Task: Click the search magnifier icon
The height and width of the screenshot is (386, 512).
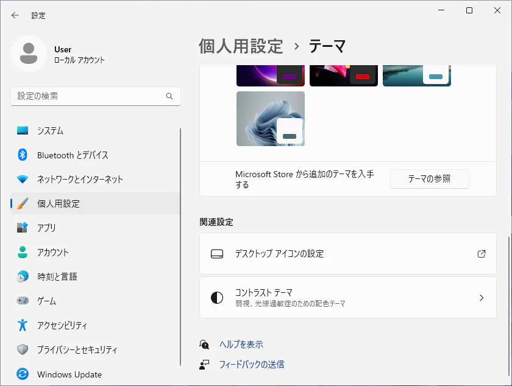Action: point(169,96)
